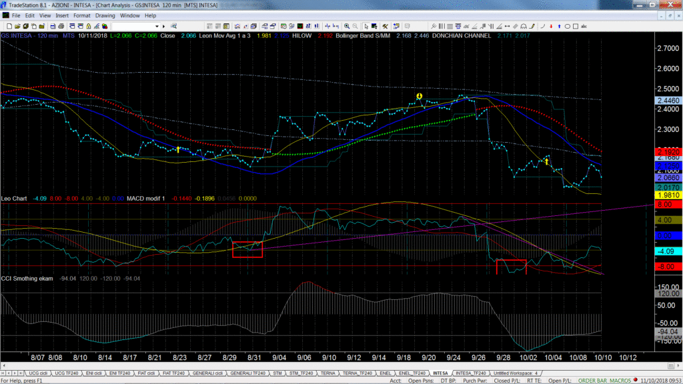Click the globe clock icon in the toolbar
Viewport: 683px width, 384px height.
283,27
